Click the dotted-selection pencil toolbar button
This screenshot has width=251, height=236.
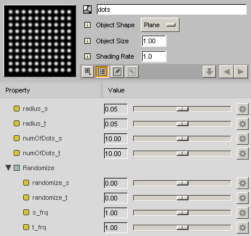132,72
